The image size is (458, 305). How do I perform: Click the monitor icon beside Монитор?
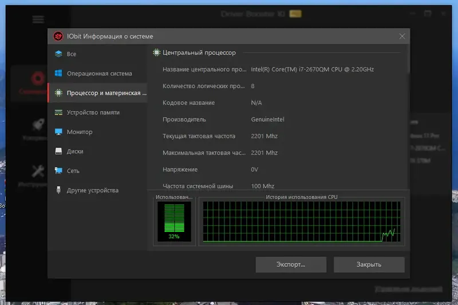58,132
